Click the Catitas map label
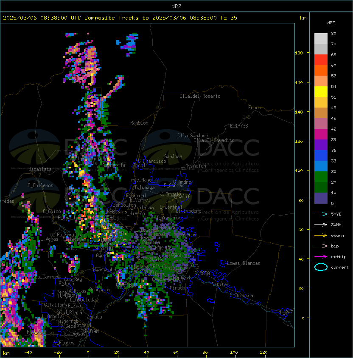 coord(220,284)
